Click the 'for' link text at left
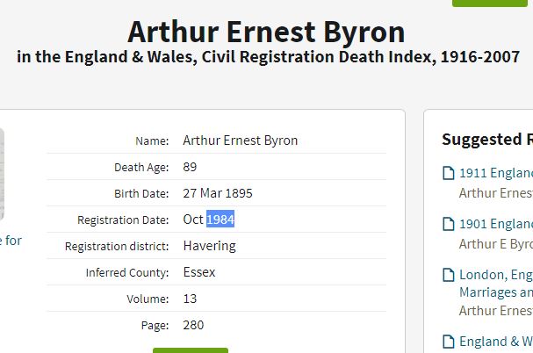Viewport: 533px width, 353px height. (13, 241)
